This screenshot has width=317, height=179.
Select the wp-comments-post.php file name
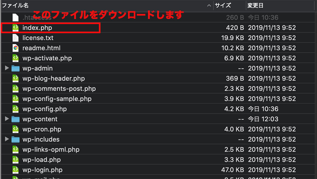(x=59, y=89)
